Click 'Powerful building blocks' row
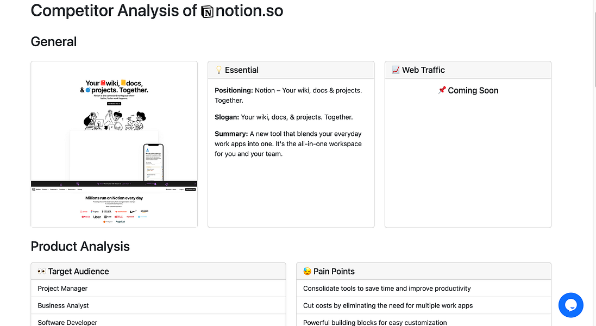 (424, 321)
